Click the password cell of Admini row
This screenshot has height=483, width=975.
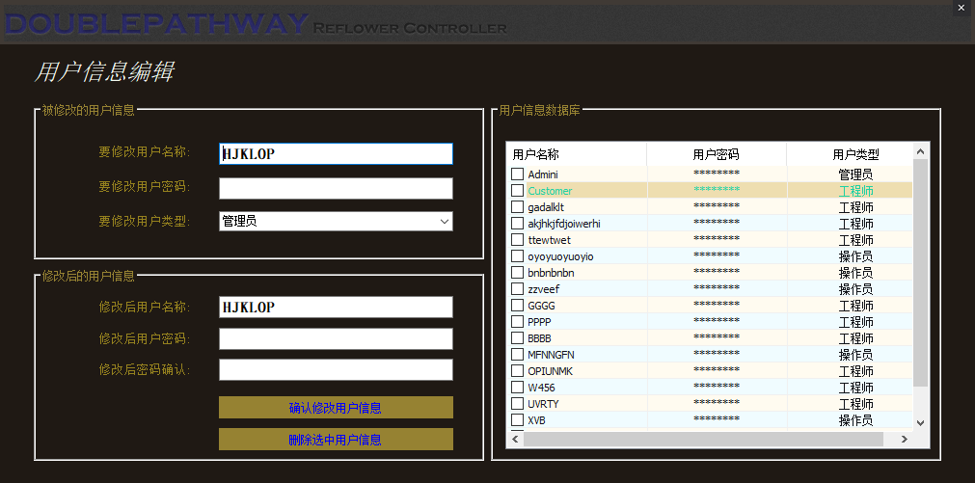(x=717, y=174)
